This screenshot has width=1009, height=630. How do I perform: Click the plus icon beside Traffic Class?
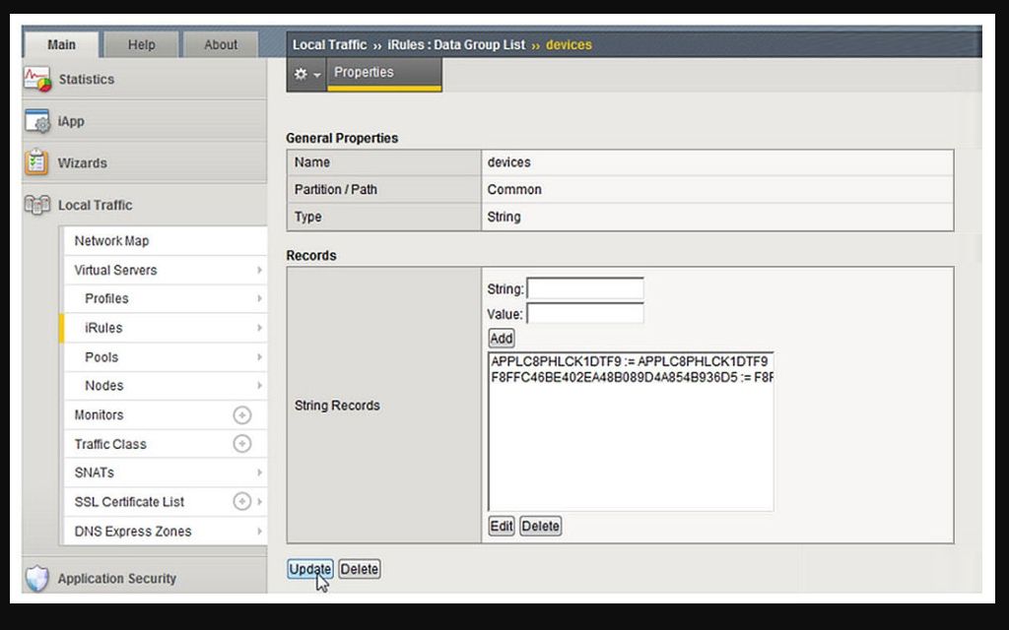[x=241, y=443]
